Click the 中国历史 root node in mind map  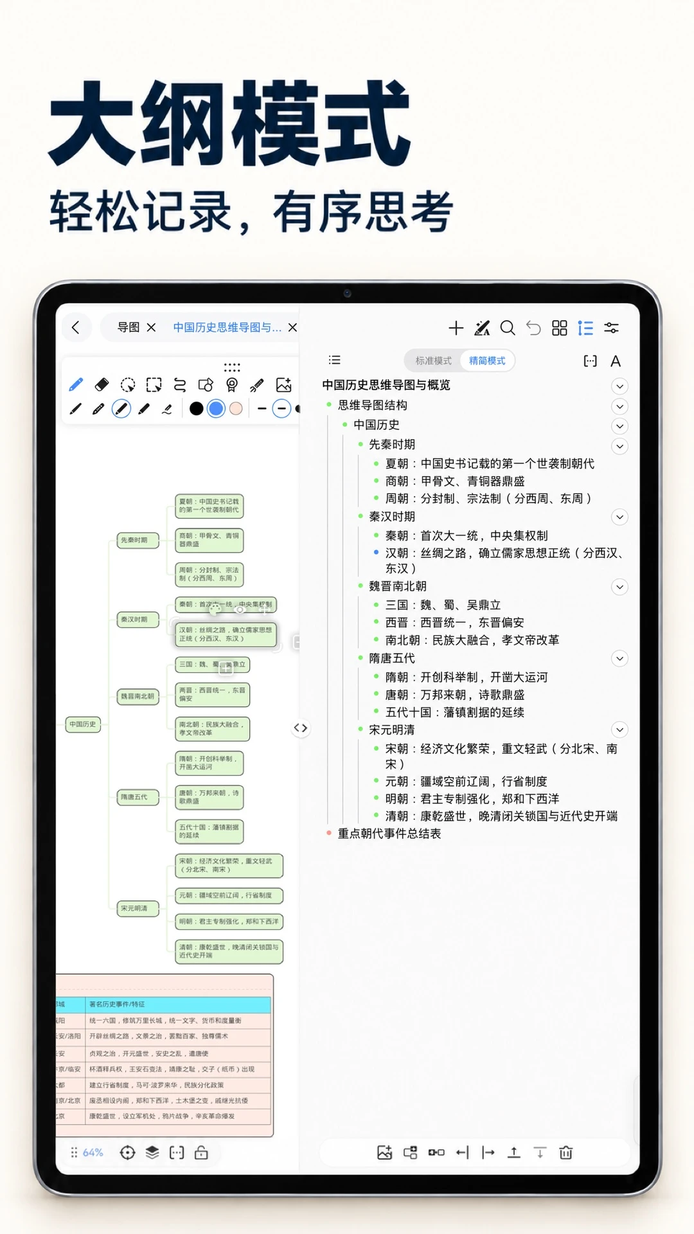(x=83, y=724)
